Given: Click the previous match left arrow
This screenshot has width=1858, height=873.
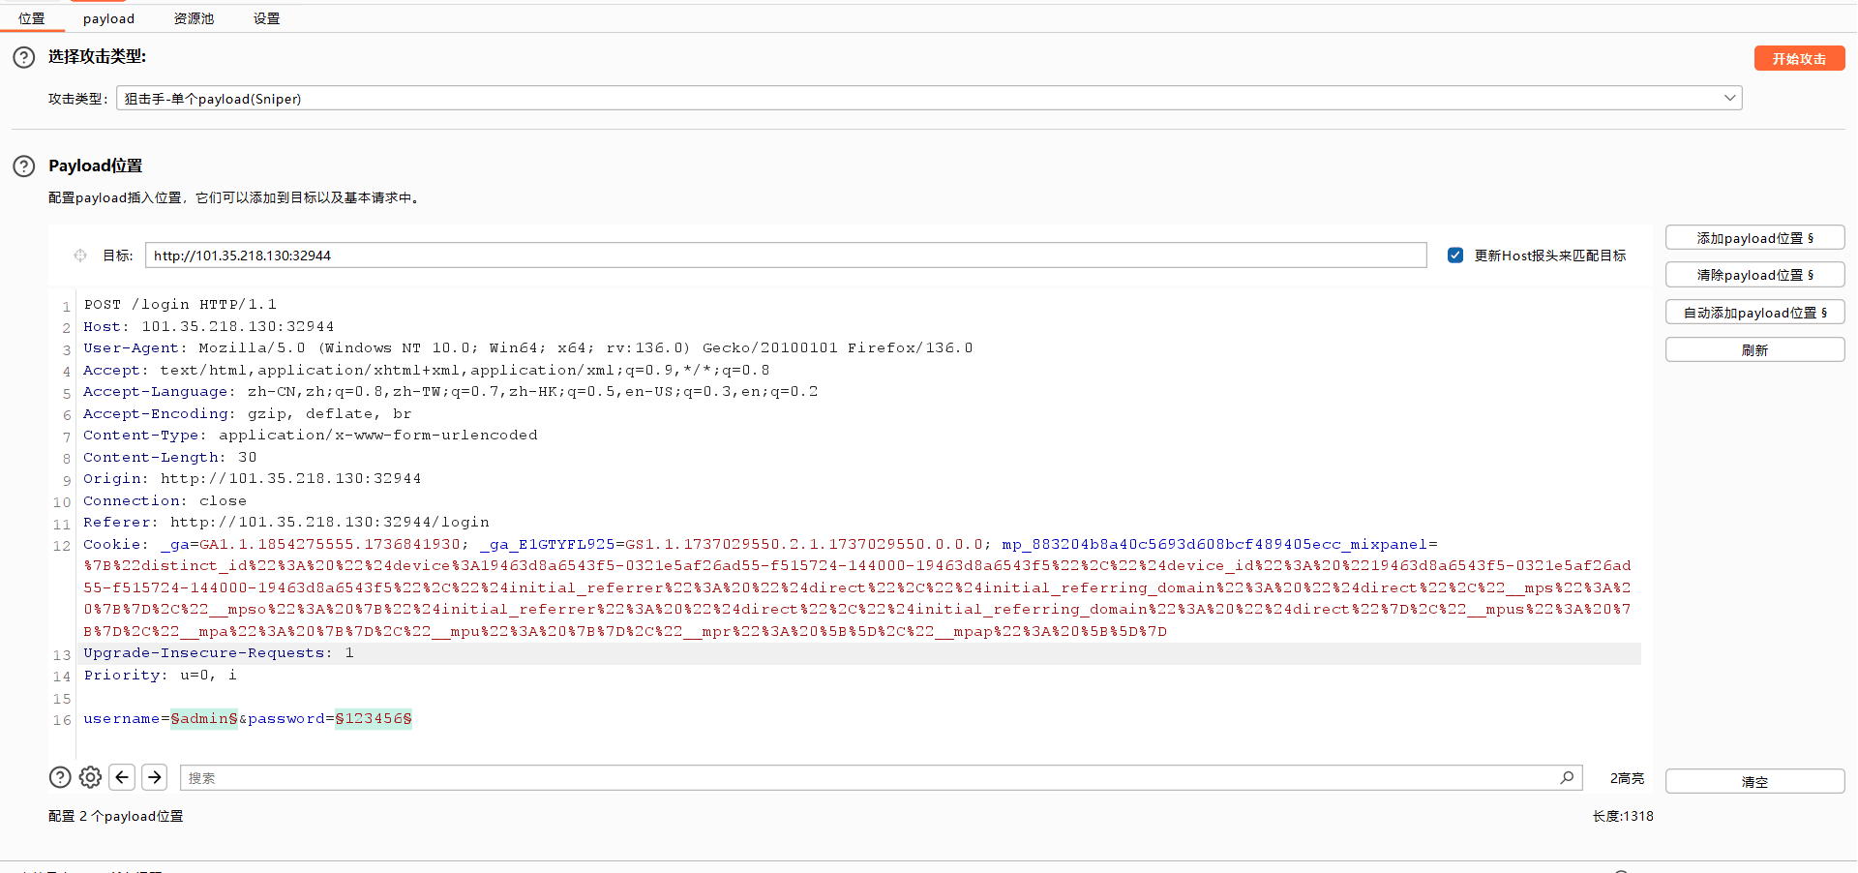Looking at the screenshot, I should pos(122,777).
